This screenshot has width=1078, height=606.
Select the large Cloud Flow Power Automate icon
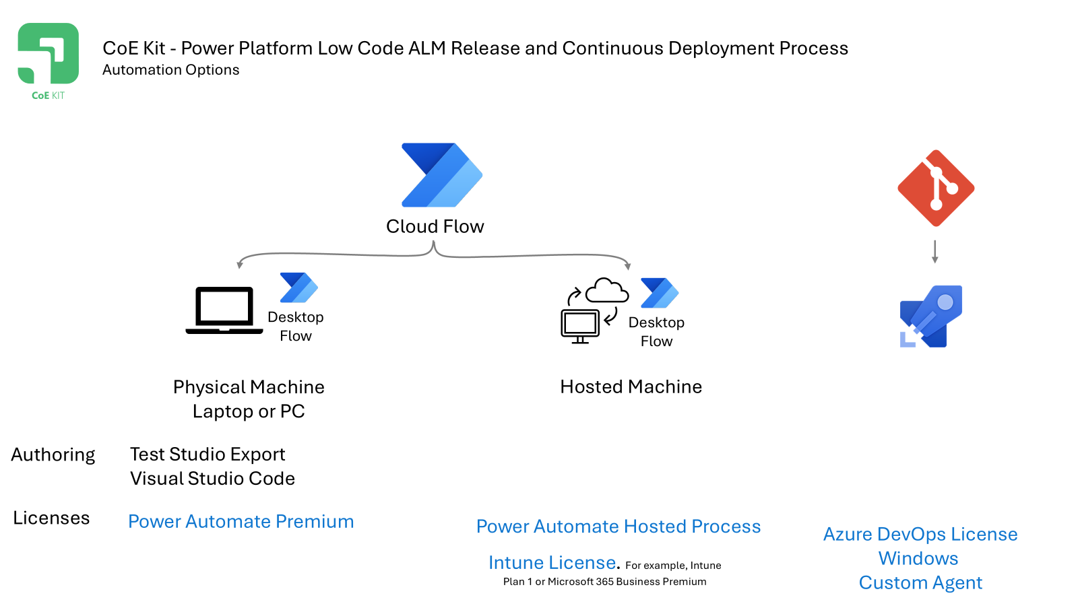(x=442, y=175)
